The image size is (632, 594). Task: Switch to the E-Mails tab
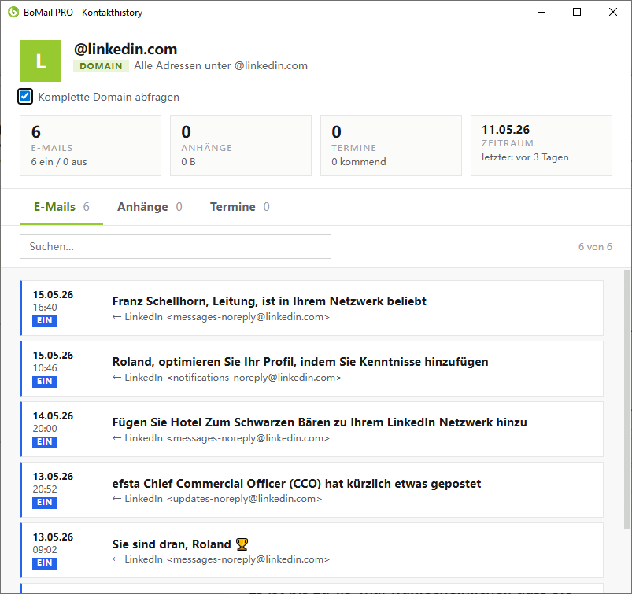coord(61,207)
